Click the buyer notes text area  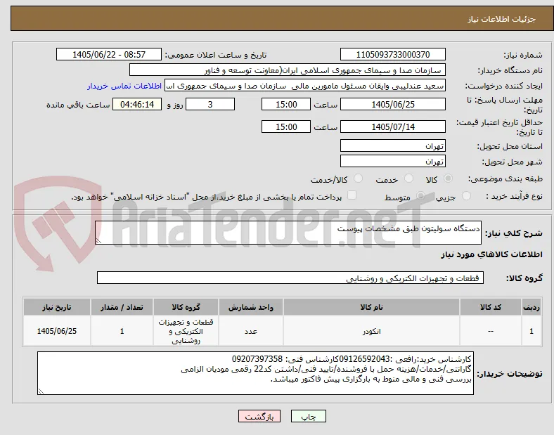(255, 373)
